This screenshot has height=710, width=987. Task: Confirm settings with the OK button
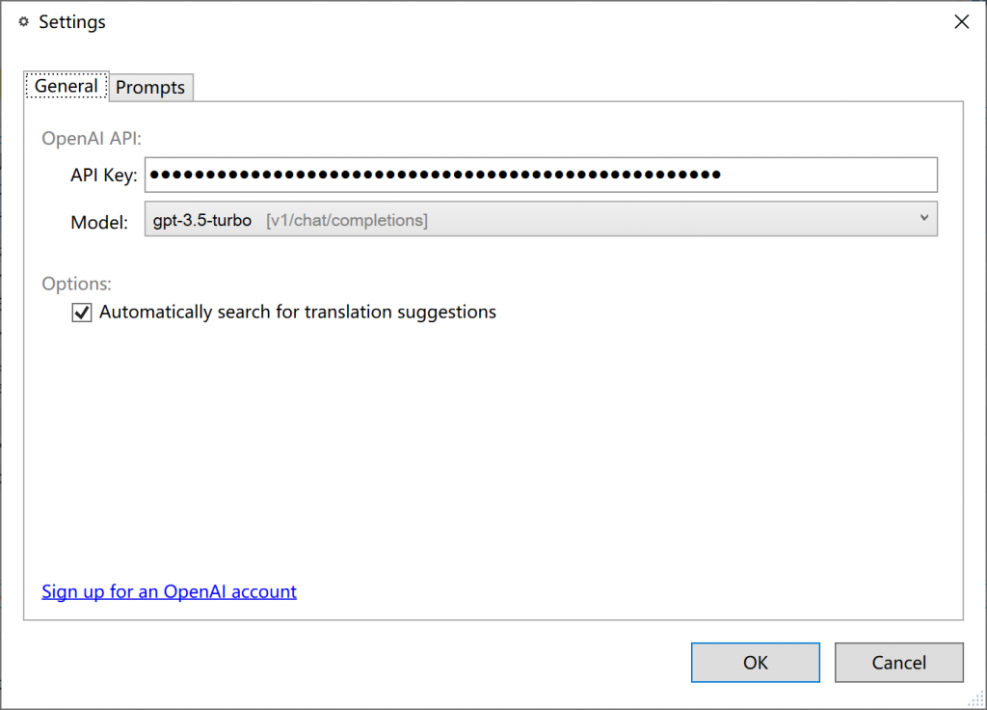pyautogui.click(x=755, y=663)
